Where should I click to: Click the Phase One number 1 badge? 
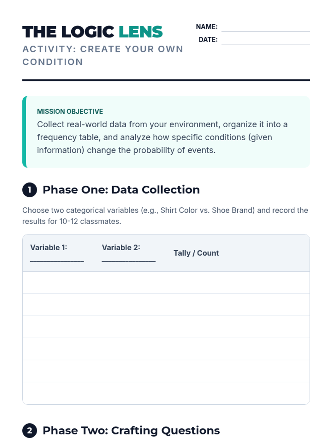click(x=30, y=190)
